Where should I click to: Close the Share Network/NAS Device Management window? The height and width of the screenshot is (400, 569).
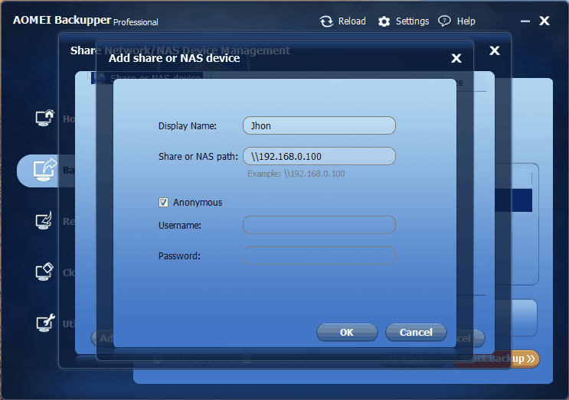click(x=494, y=50)
